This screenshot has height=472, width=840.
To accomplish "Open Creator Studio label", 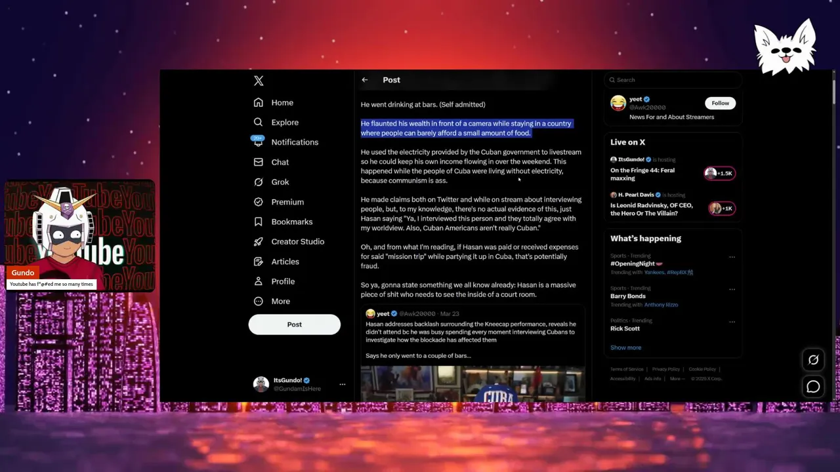I will click(298, 241).
